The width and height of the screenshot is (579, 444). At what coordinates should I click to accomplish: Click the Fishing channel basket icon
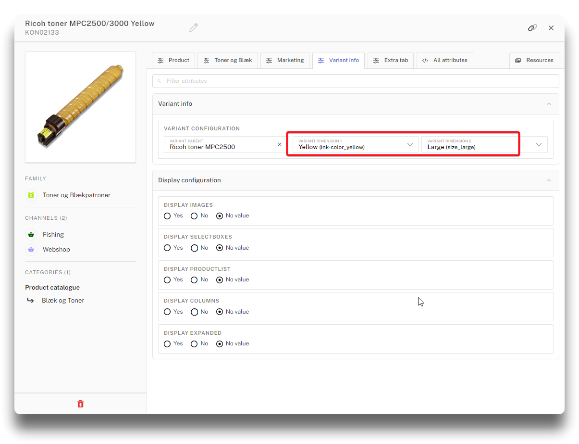tap(31, 235)
